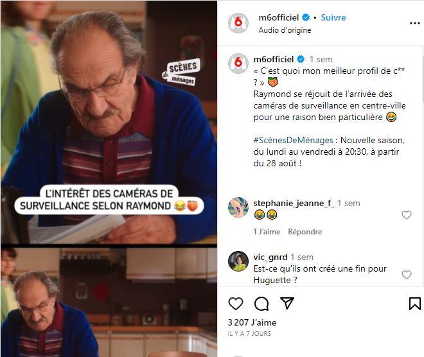424x357 pixels.
Task: Open the comment bubble icon
Action: (261, 304)
